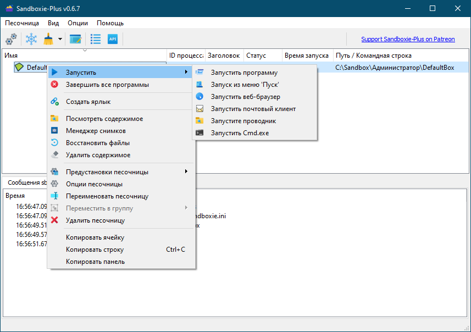The width and height of the screenshot is (471, 332).
Task: Toggle the API call log icon
Action: click(x=113, y=39)
